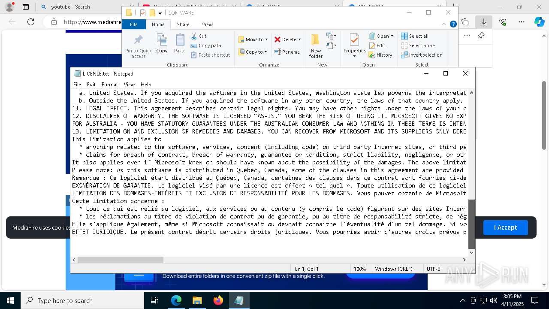This screenshot has width=549, height=309.
Task: Click the taskbar search box
Action: [x=82, y=300]
